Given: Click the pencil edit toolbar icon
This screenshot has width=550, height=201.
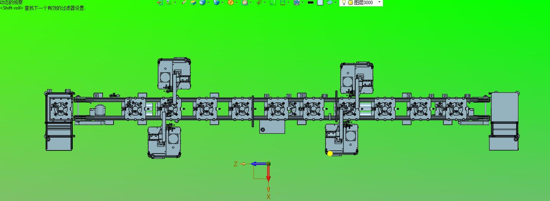Looking at the screenshot, I should point(184,2).
